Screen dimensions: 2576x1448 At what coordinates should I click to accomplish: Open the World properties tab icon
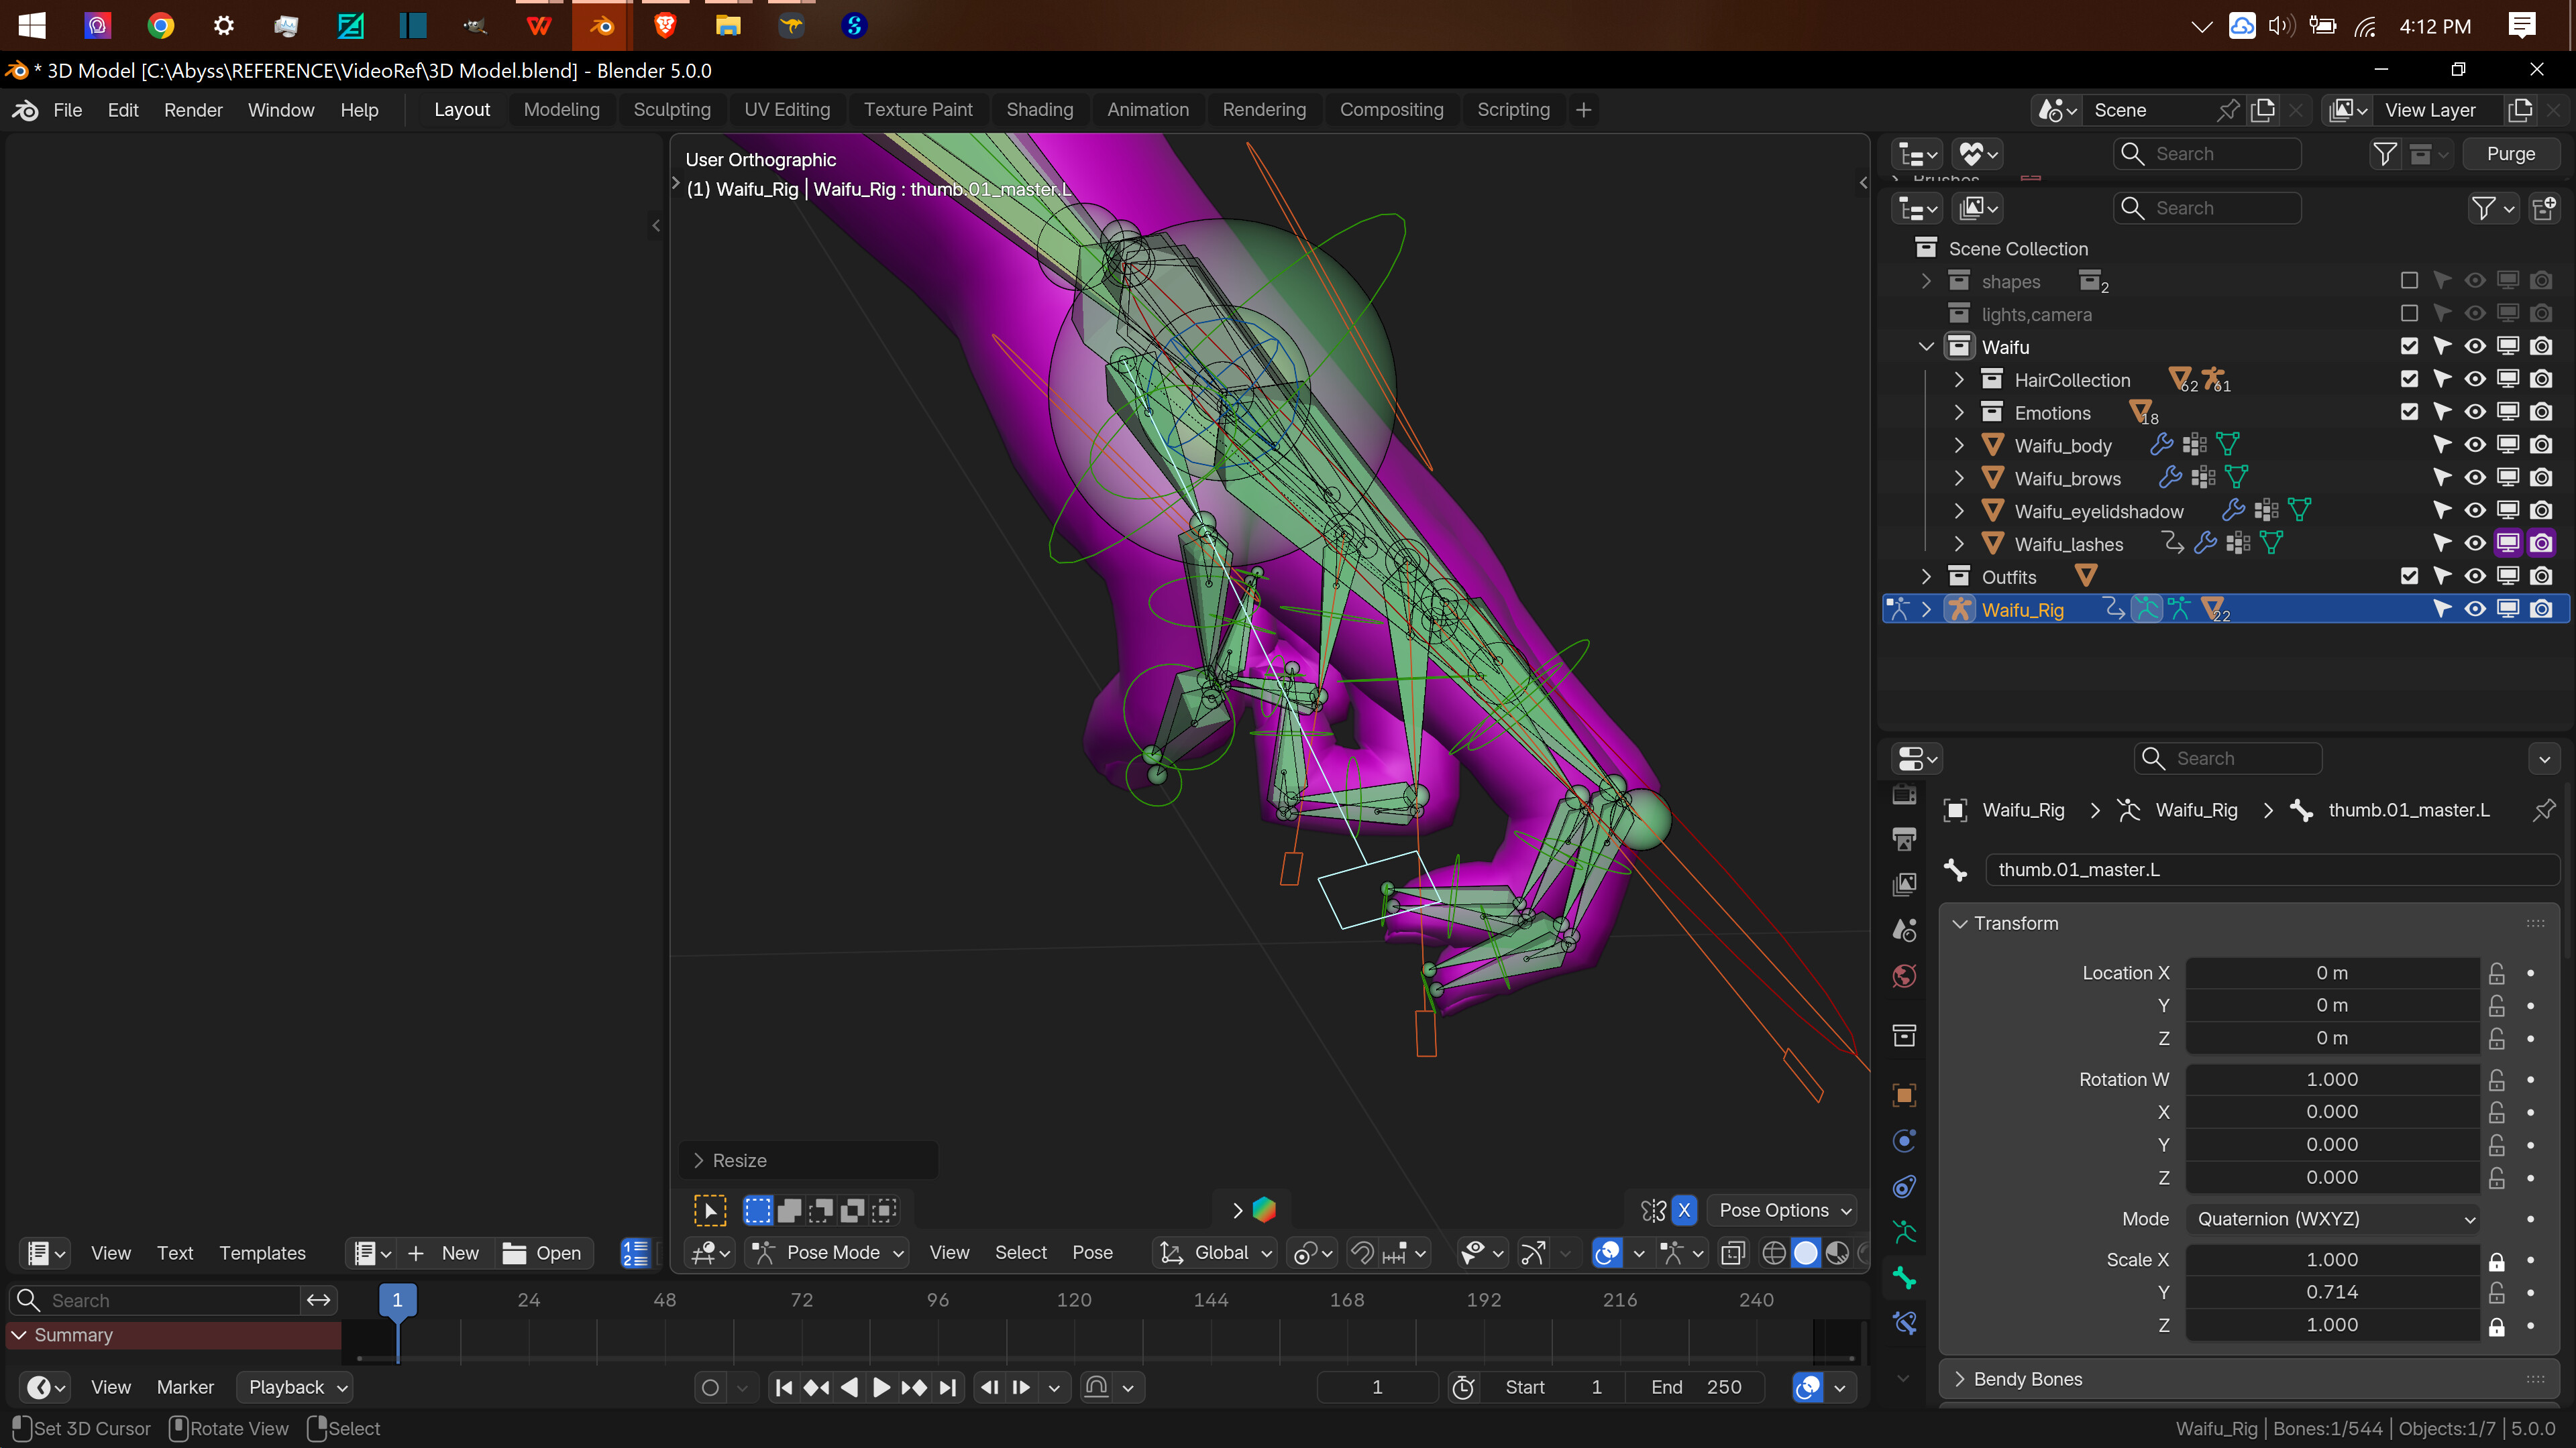coord(1905,975)
